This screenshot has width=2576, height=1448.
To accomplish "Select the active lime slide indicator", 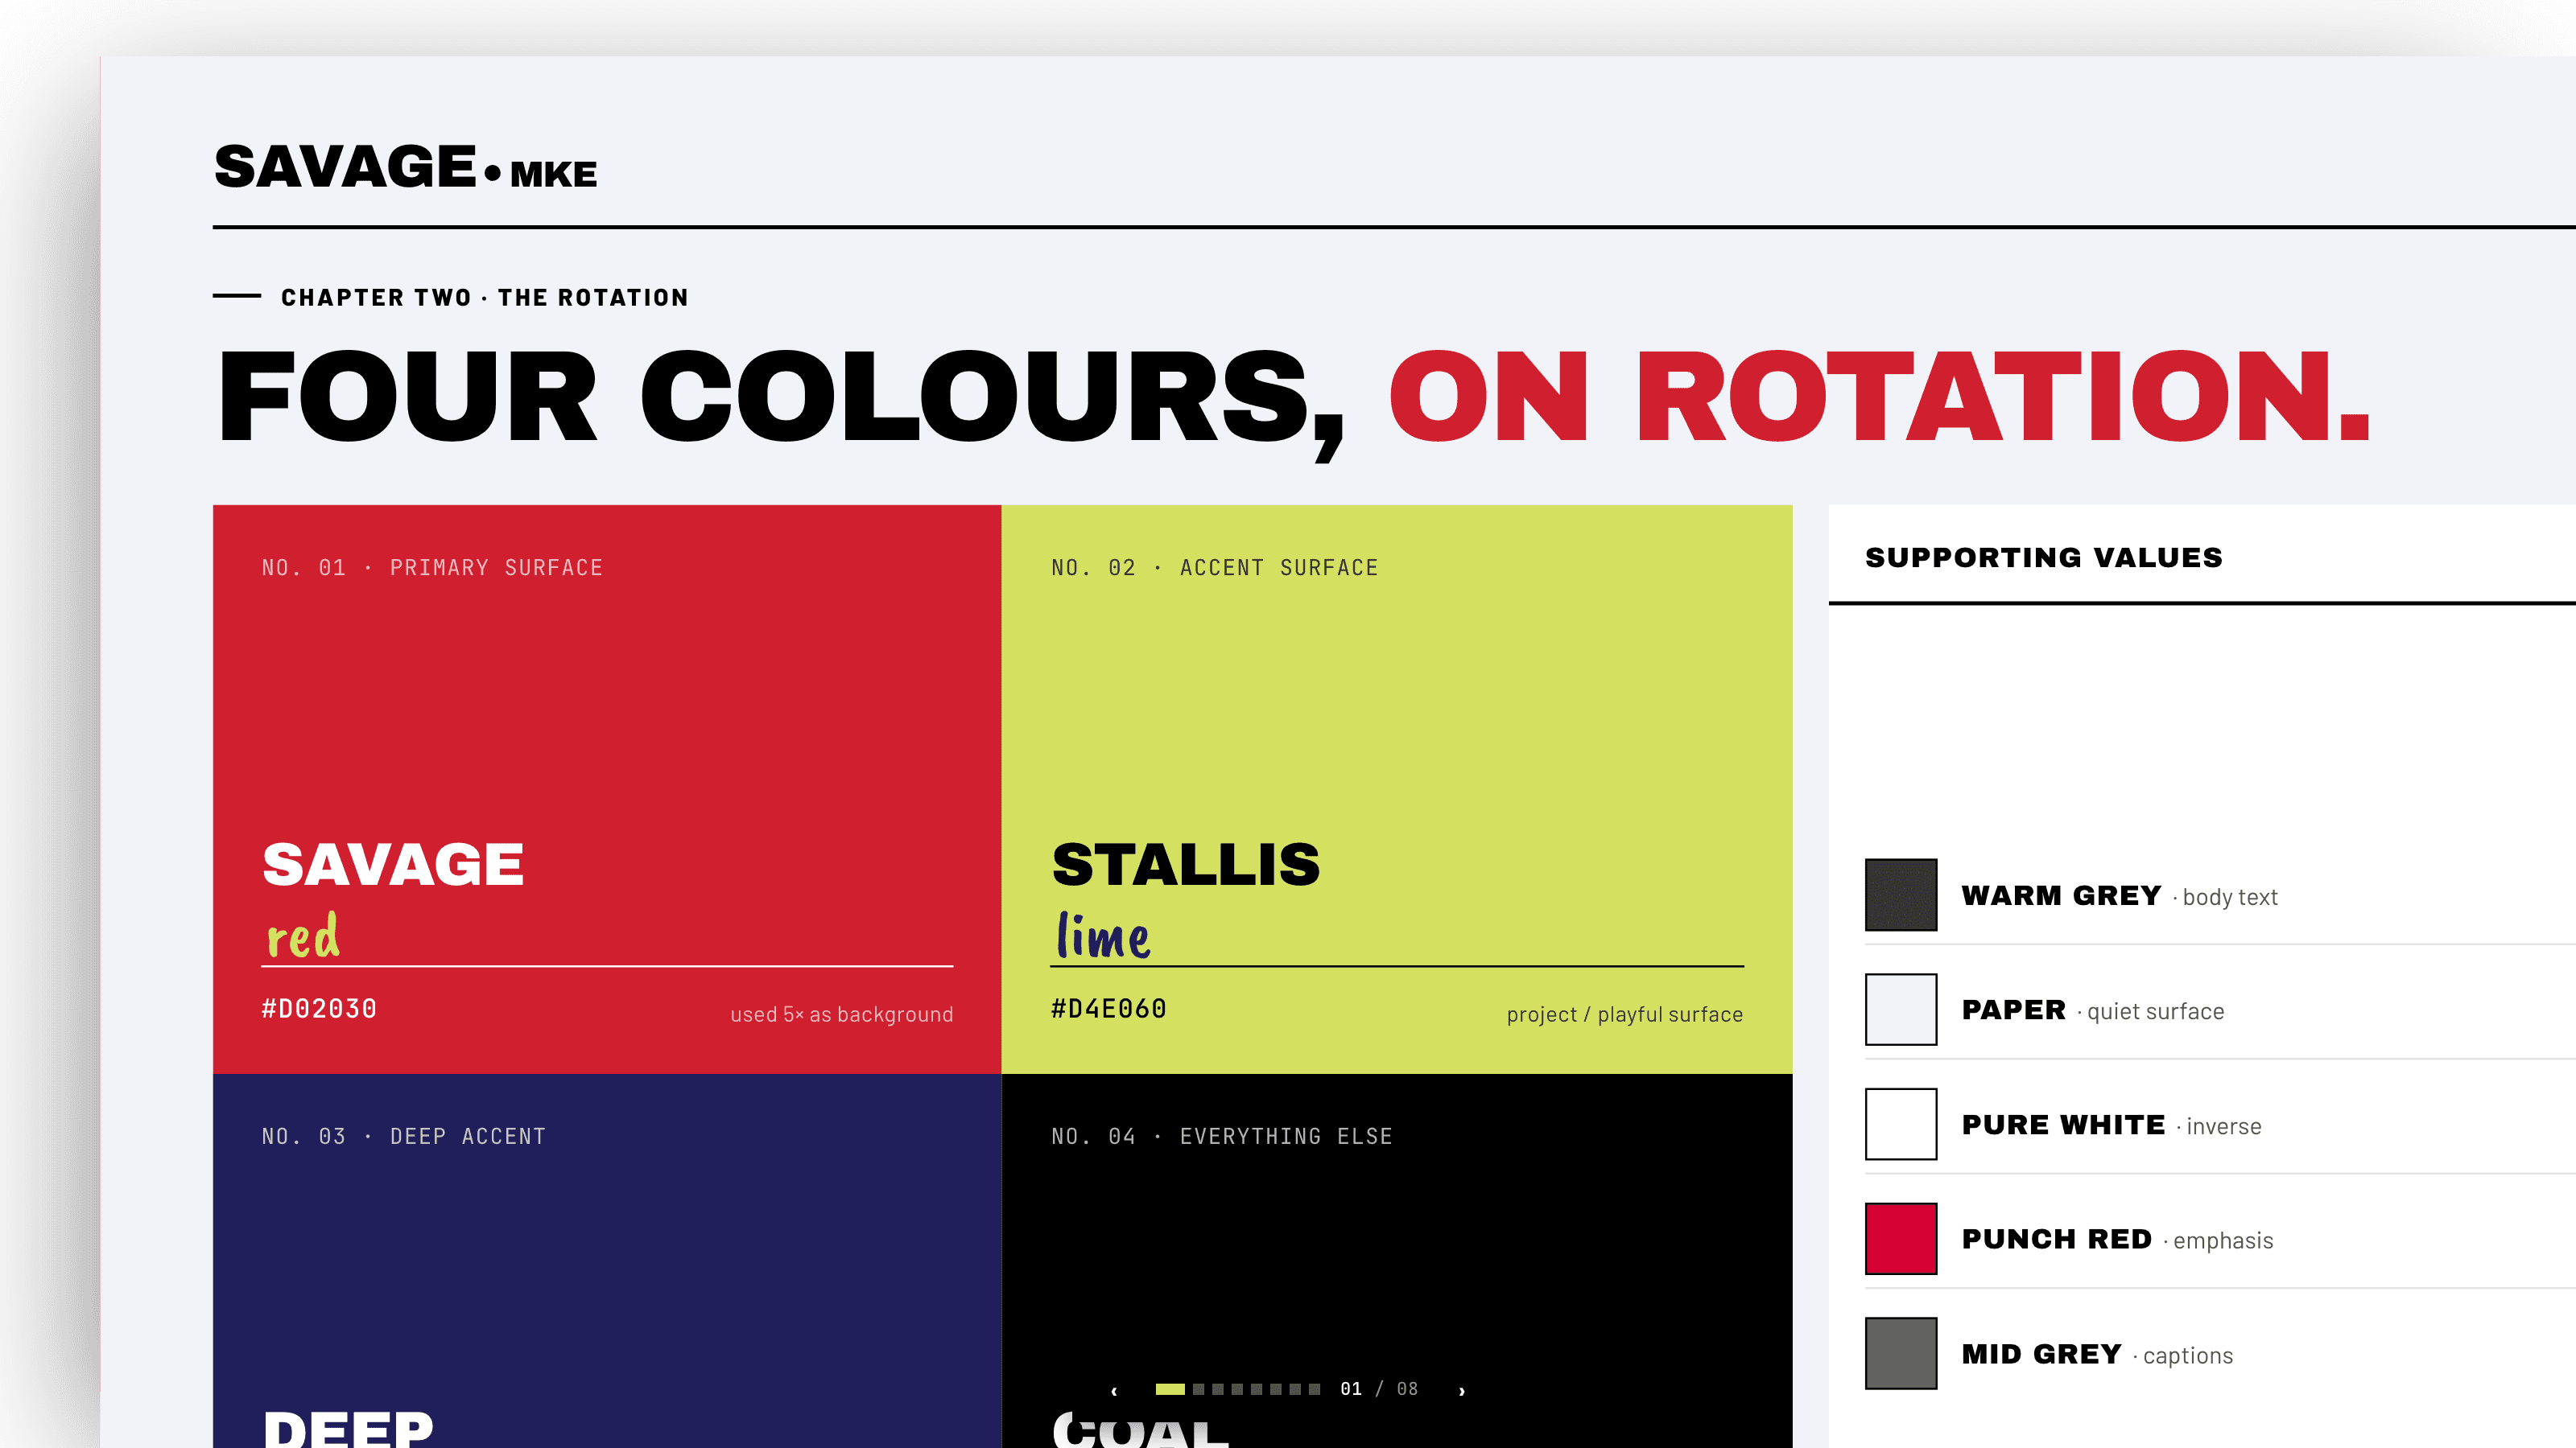I will tap(1170, 1389).
